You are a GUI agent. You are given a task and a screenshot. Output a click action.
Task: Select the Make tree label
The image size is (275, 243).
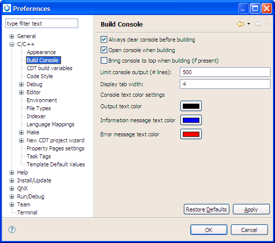(x=33, y=132)
